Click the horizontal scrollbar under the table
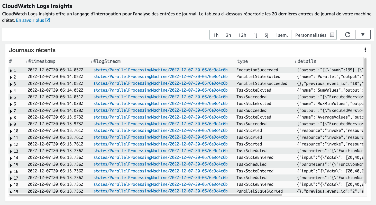 [145, 195]
